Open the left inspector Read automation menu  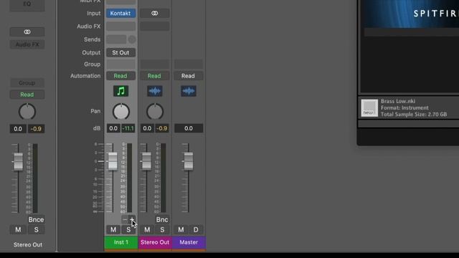click(27, 95)
